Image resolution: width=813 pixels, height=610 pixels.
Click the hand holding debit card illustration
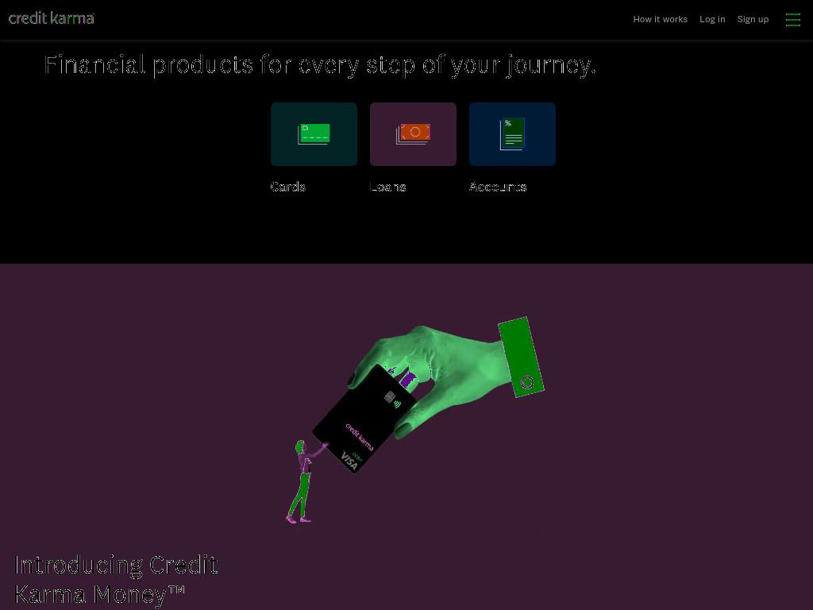(414, 420)
